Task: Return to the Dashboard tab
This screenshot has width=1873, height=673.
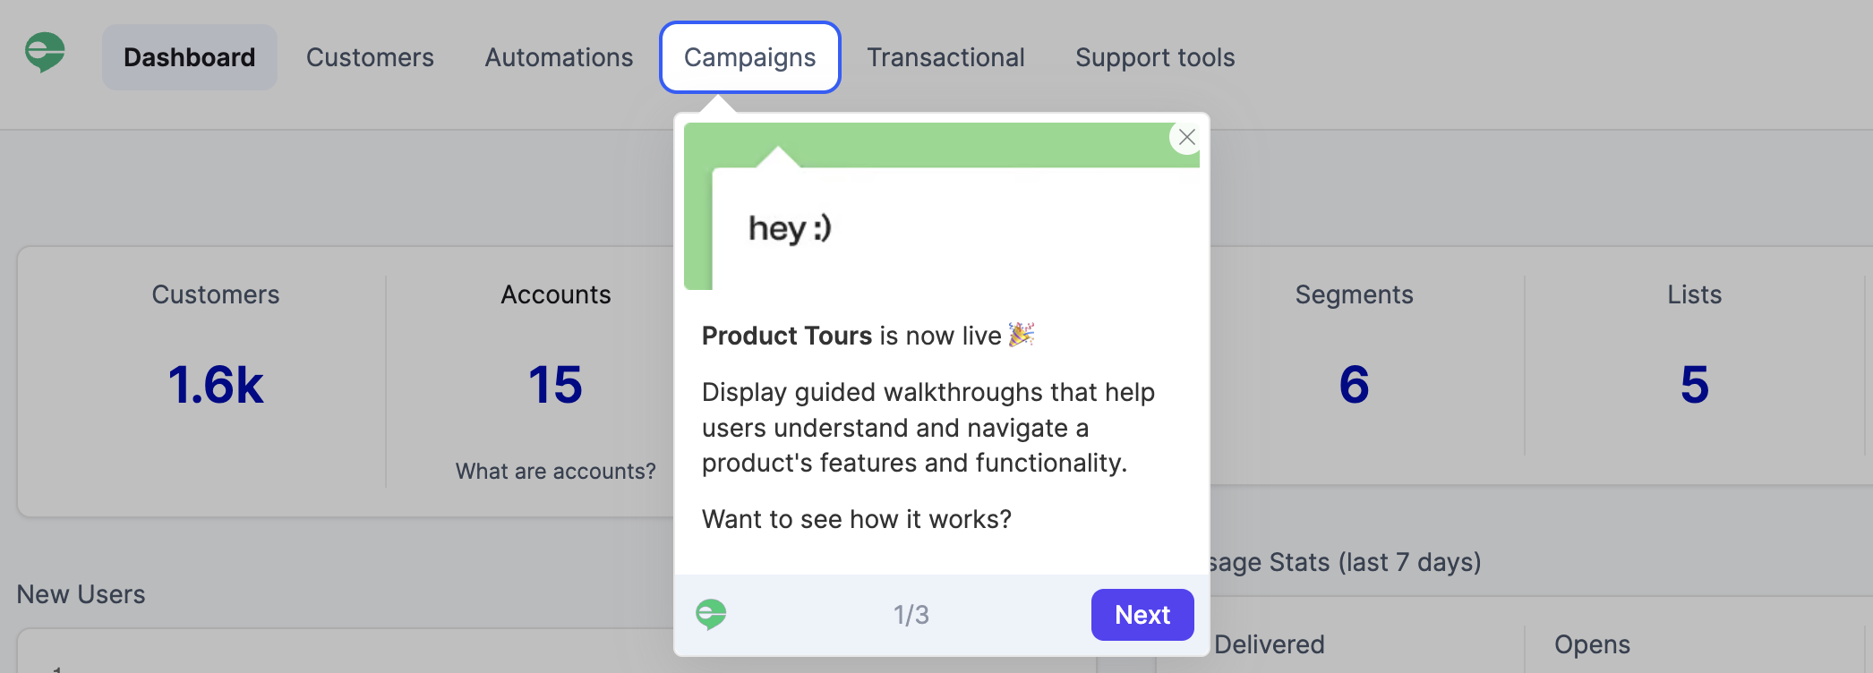Action: 189,56
